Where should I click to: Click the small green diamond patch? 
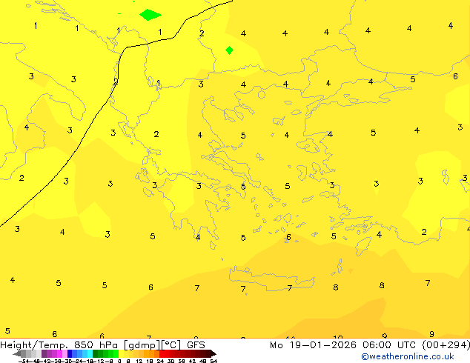pos(229,50)
